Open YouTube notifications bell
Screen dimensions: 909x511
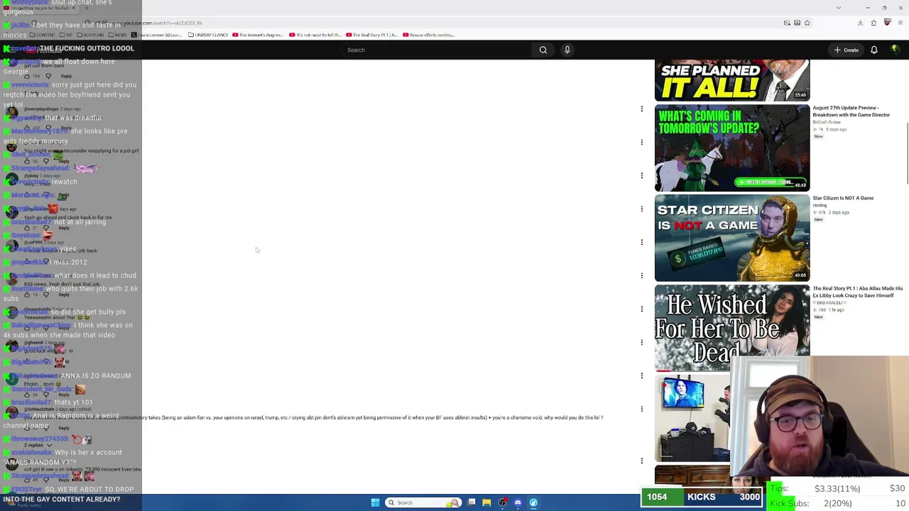[874, 50]
